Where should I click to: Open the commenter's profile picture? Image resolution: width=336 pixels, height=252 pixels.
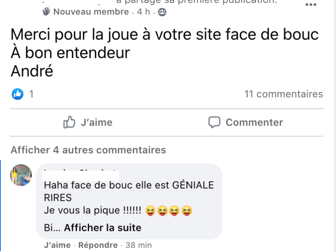tap(21, 175)
